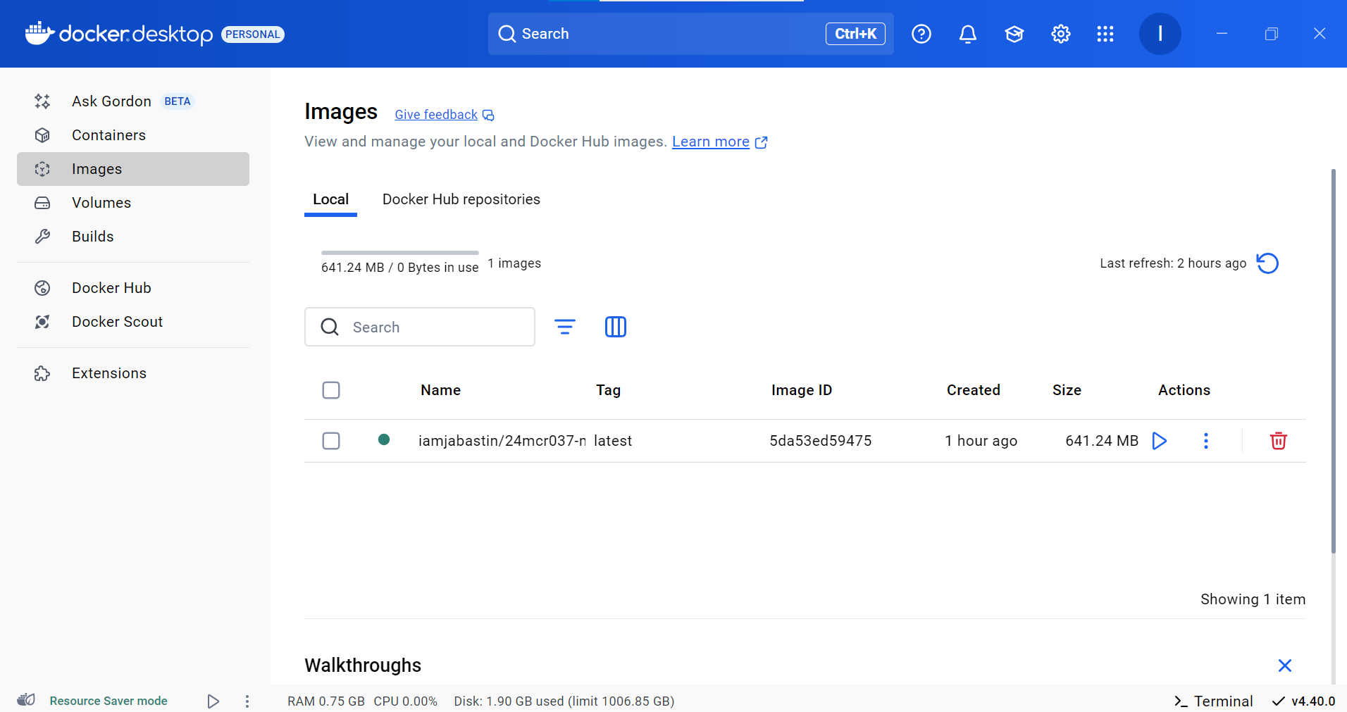Sort by the Created column header
1347x712 pixels.
(x=974, y=390)
